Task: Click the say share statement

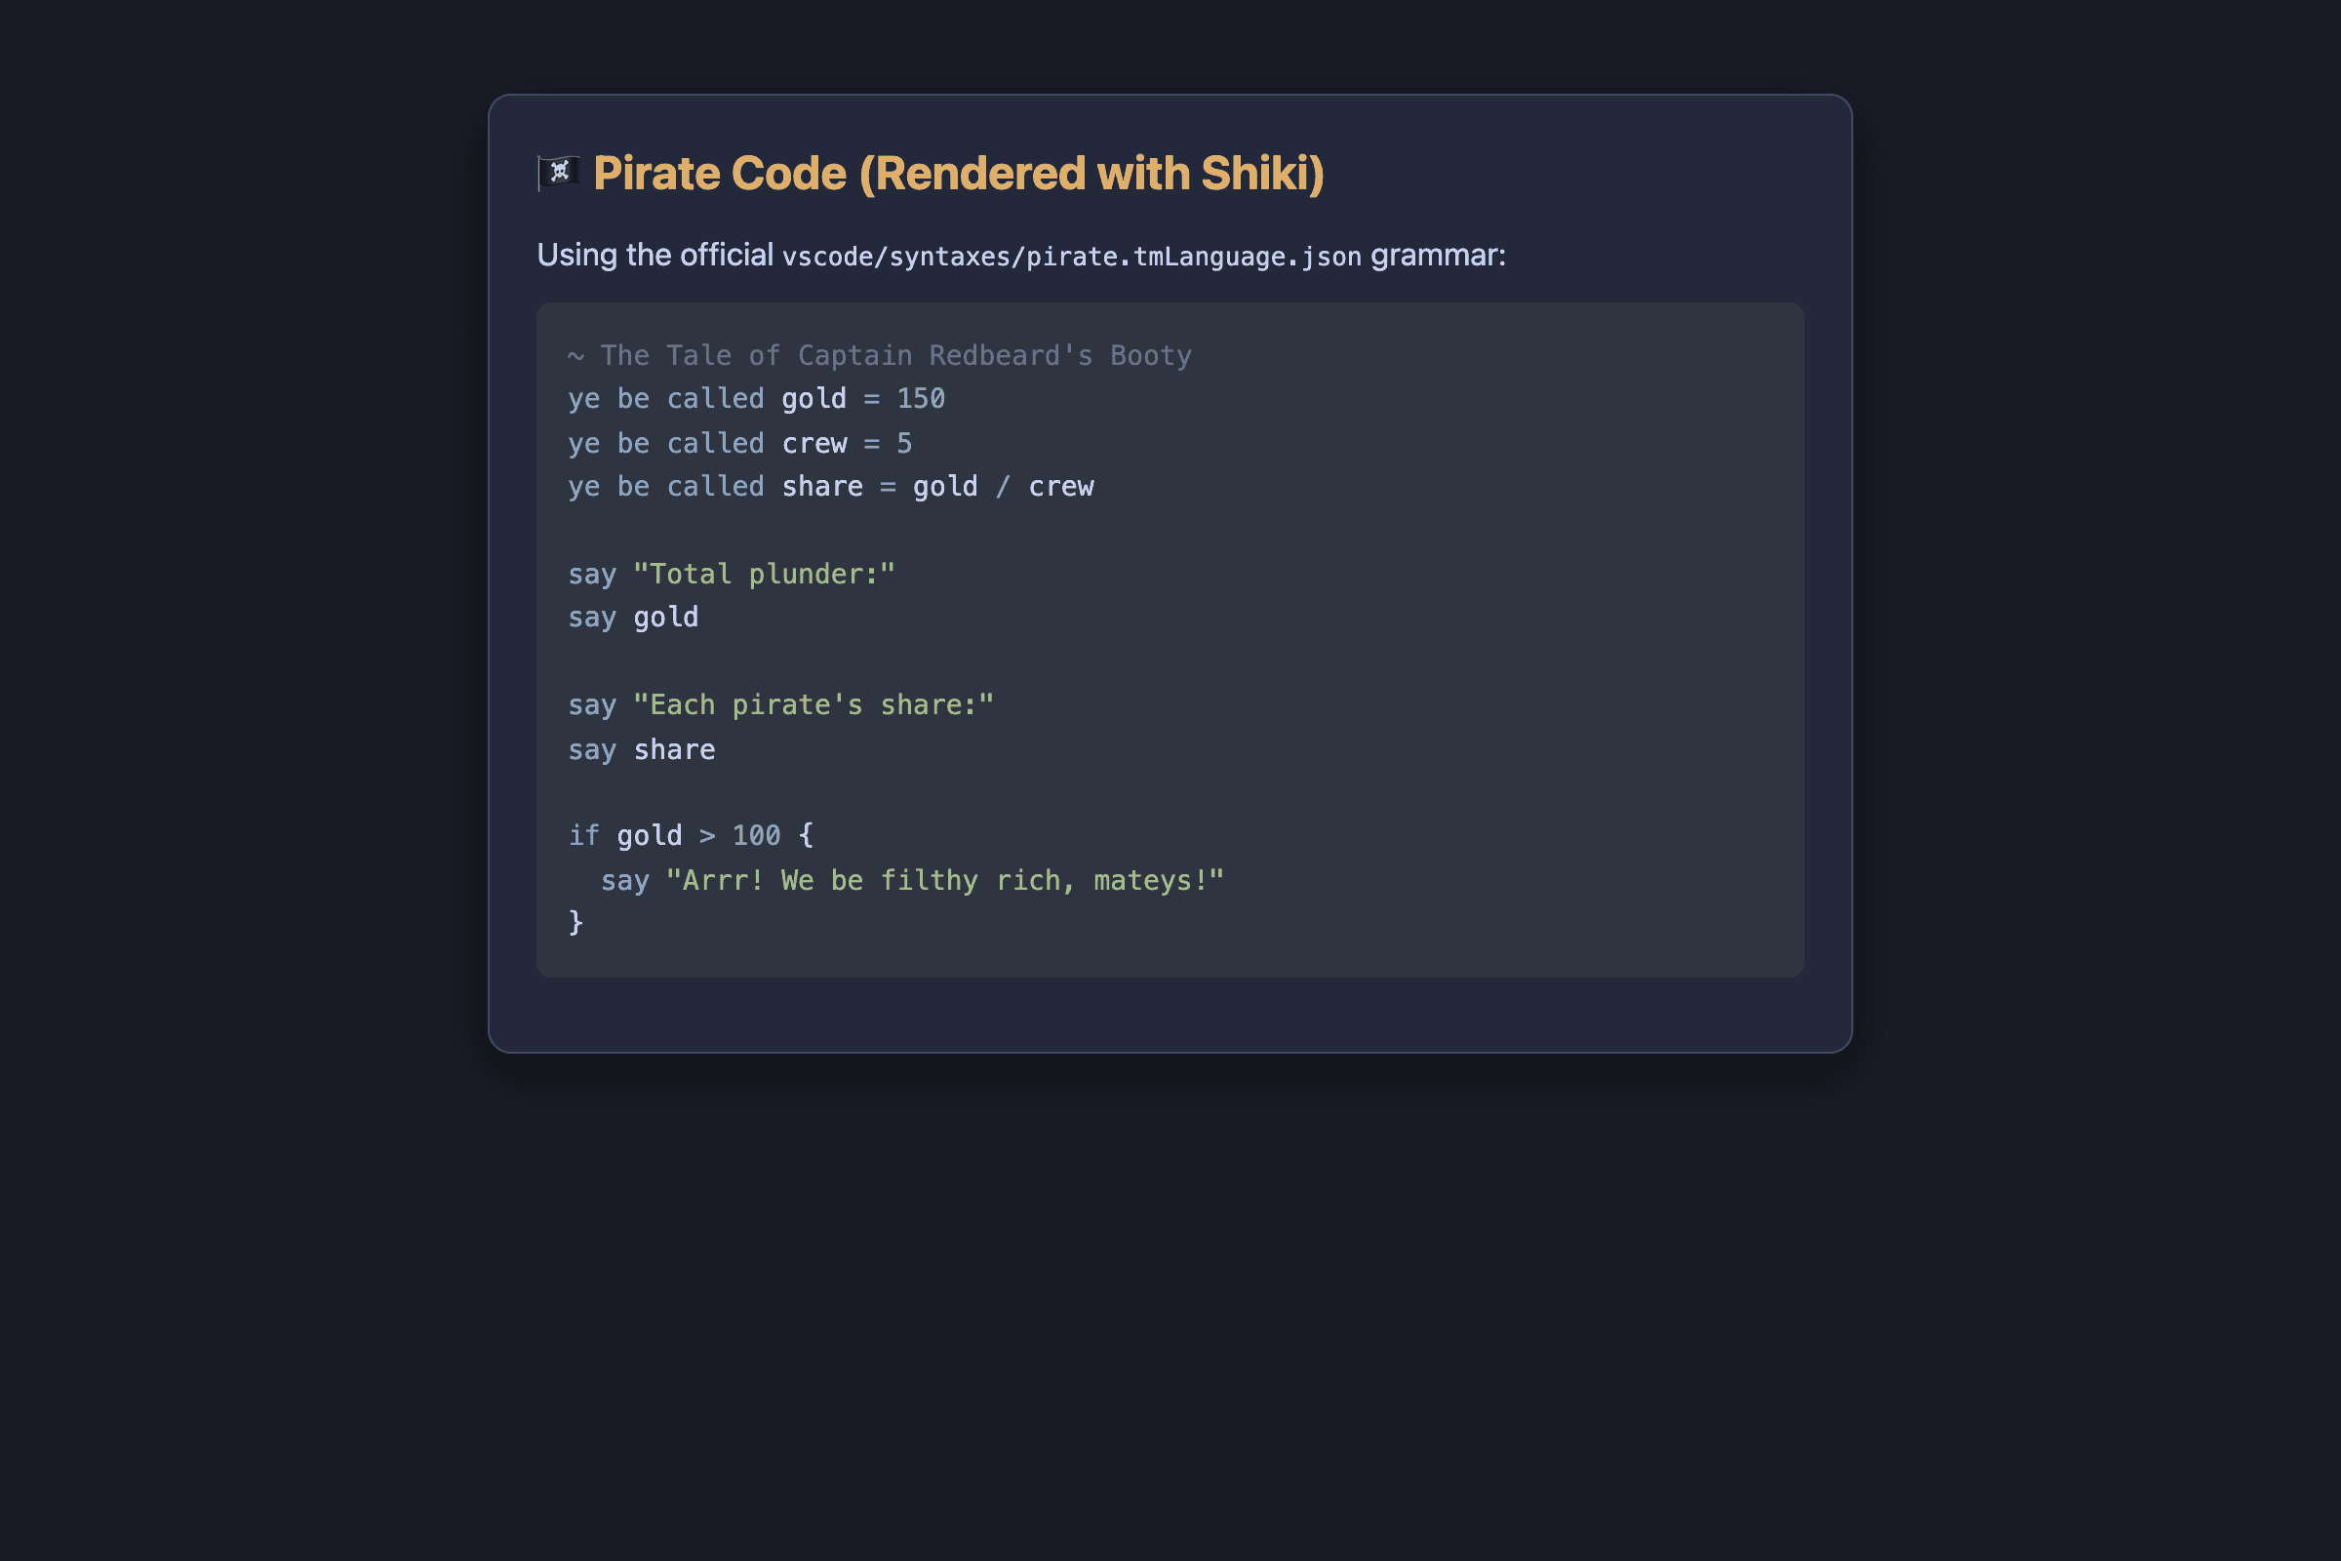Action: (641, 749)
